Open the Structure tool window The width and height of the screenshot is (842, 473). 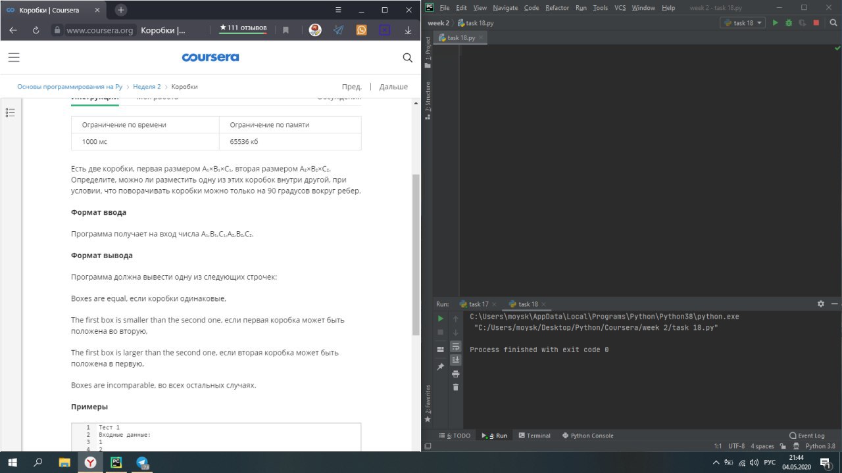tap(428, 101)
